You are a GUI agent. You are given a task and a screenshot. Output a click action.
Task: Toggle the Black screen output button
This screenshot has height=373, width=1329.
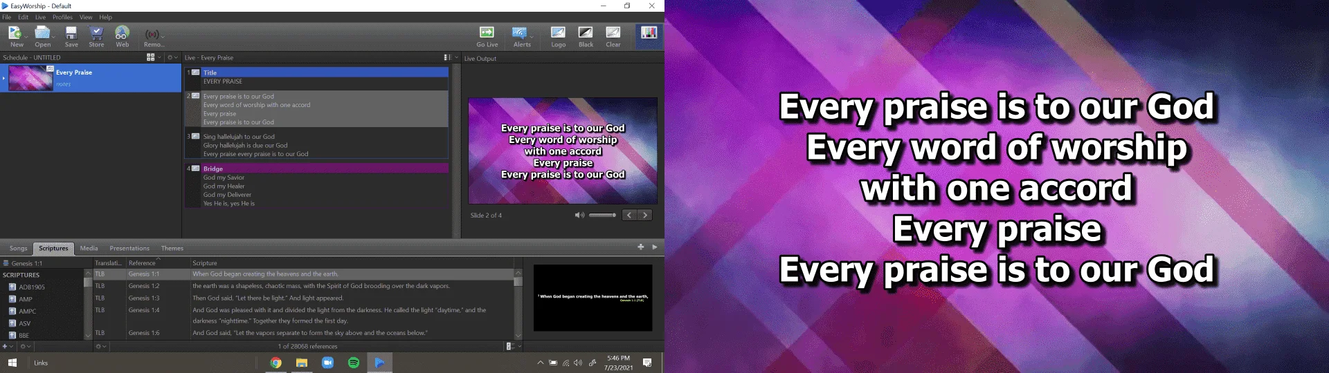point(586,36)
